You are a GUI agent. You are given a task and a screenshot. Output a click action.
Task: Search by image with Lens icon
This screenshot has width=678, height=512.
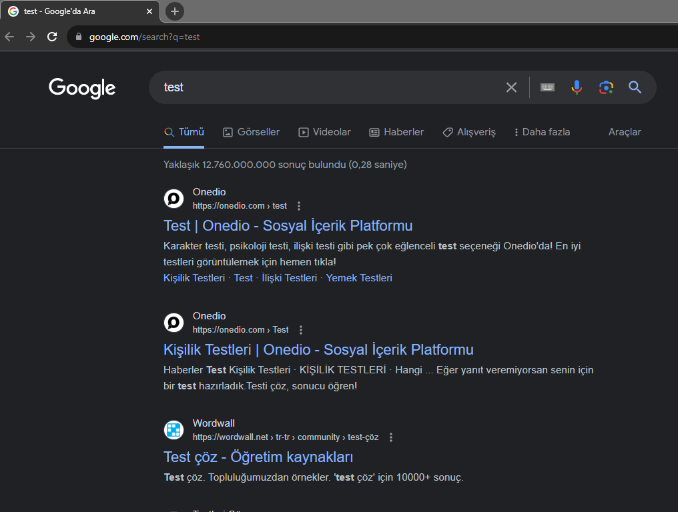click(606, 87)
